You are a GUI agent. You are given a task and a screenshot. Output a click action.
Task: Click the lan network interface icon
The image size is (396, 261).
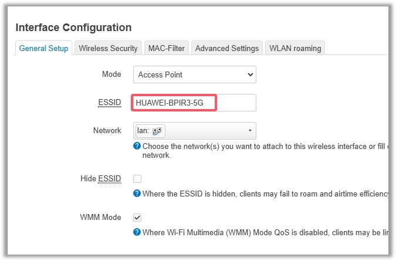157,131
